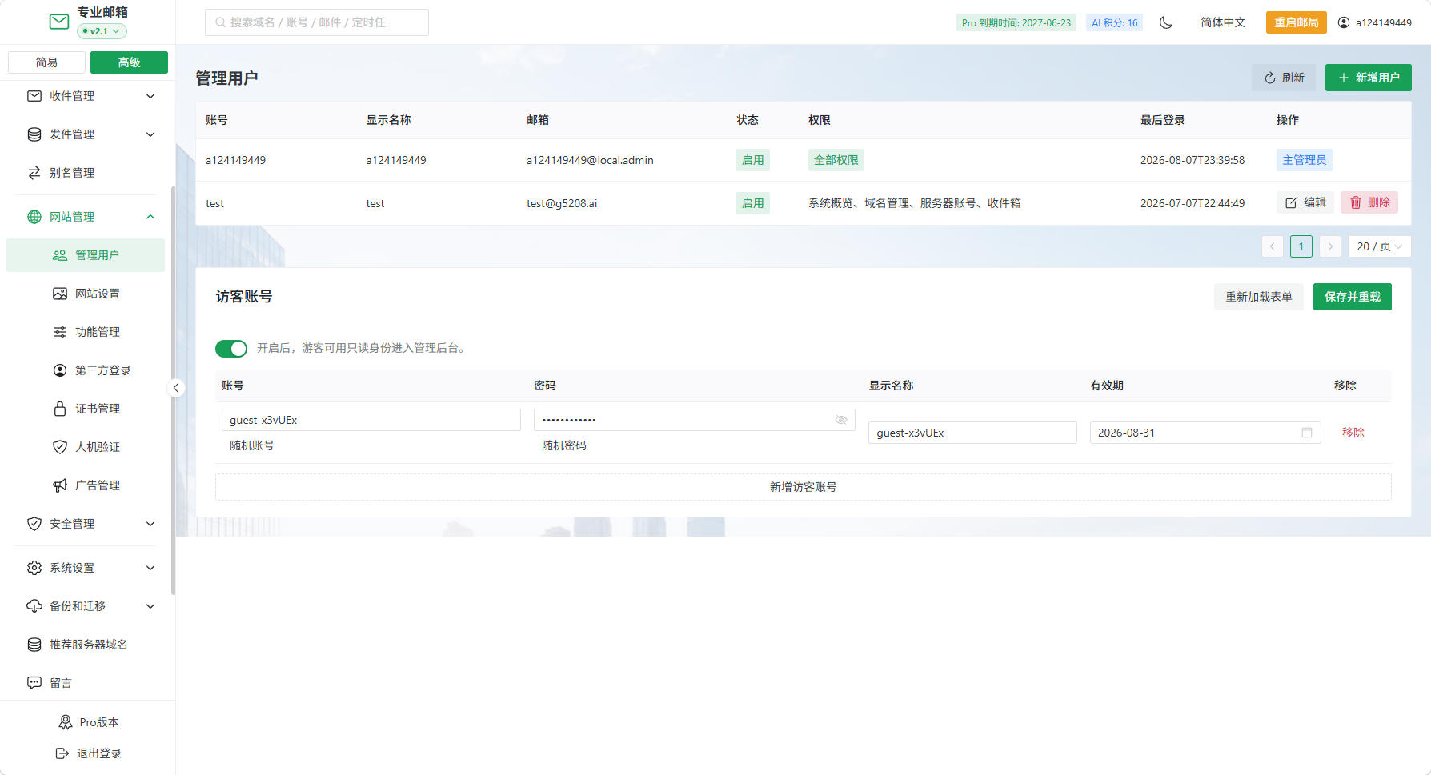
Task: Click the lock icon for 证书管理
Action: click(x=60, y=409)
